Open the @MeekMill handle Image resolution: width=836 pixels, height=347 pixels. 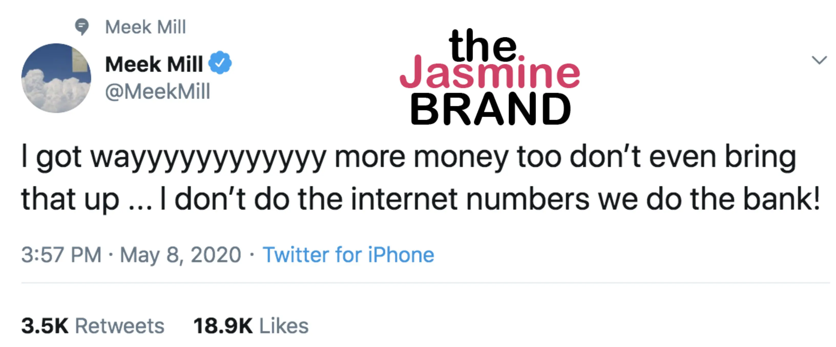pyautogui.click(x=158, y=91)
